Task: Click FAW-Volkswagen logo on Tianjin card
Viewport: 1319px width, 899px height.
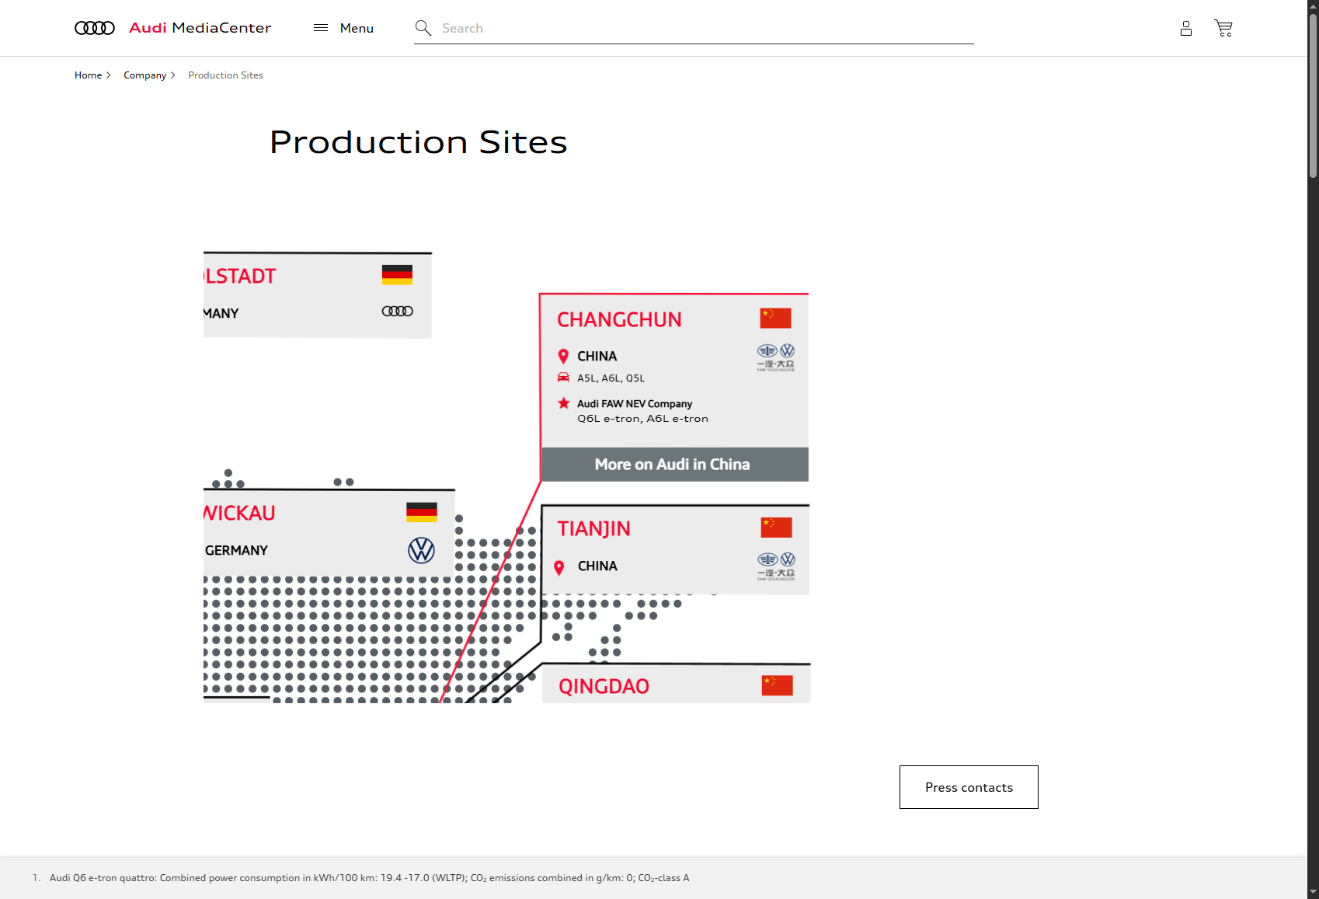Action: click(x=776, y=566)
